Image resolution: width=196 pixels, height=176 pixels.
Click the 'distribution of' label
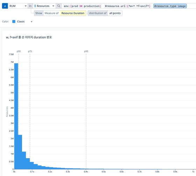[x=97, y=13]
